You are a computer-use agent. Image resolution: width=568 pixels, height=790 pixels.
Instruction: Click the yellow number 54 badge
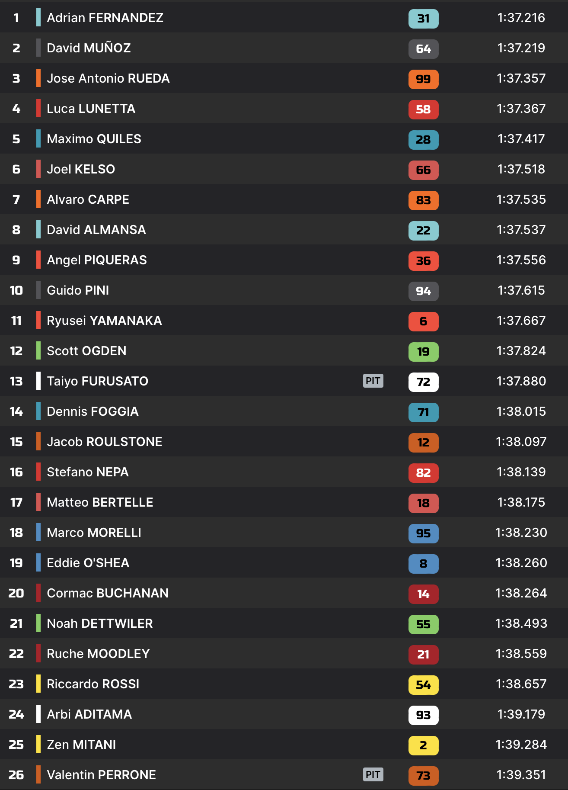click(423, 685)
